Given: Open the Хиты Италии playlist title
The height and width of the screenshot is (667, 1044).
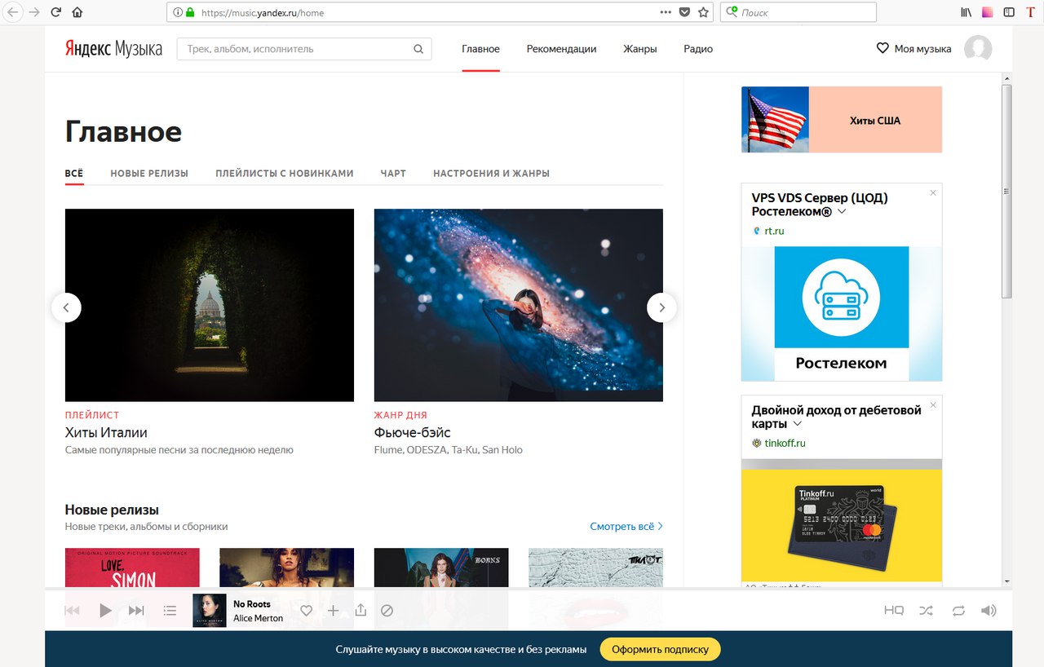Looking at the screenshot, I should (106, 432).
